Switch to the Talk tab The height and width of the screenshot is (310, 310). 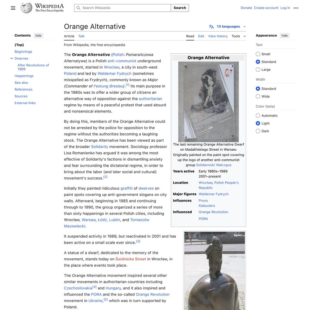[x=81, y=36]
